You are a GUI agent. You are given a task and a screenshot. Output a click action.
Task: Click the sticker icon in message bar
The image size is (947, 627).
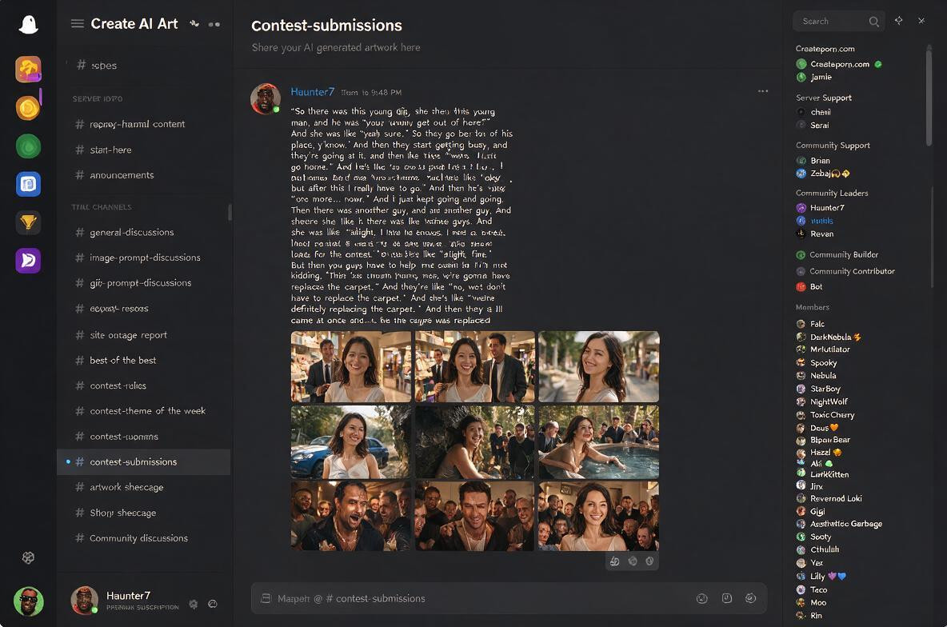tap(726, 598)
